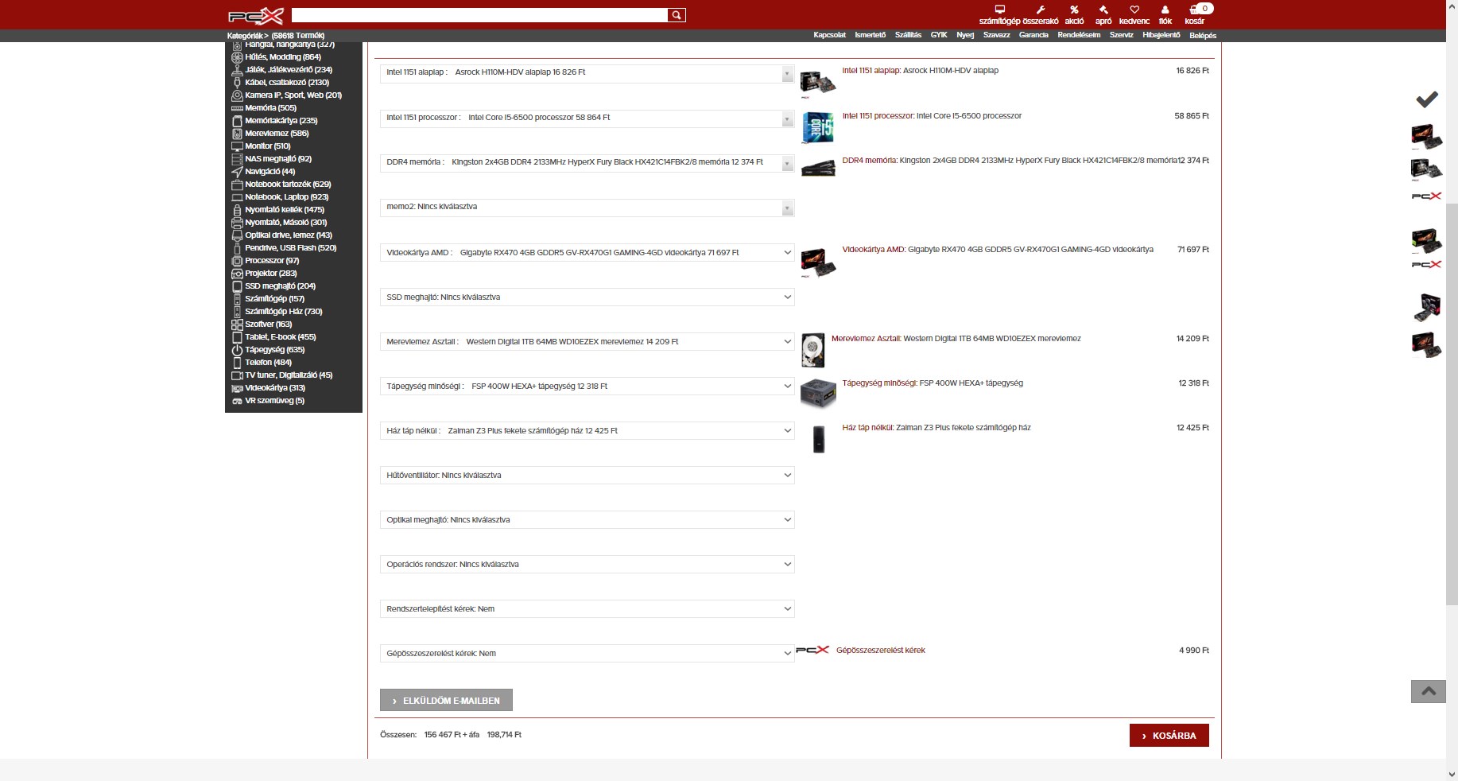Click the KOSÁRBA button
Viewport: 1458px width, 781px height.
[x=1169, y=736]
